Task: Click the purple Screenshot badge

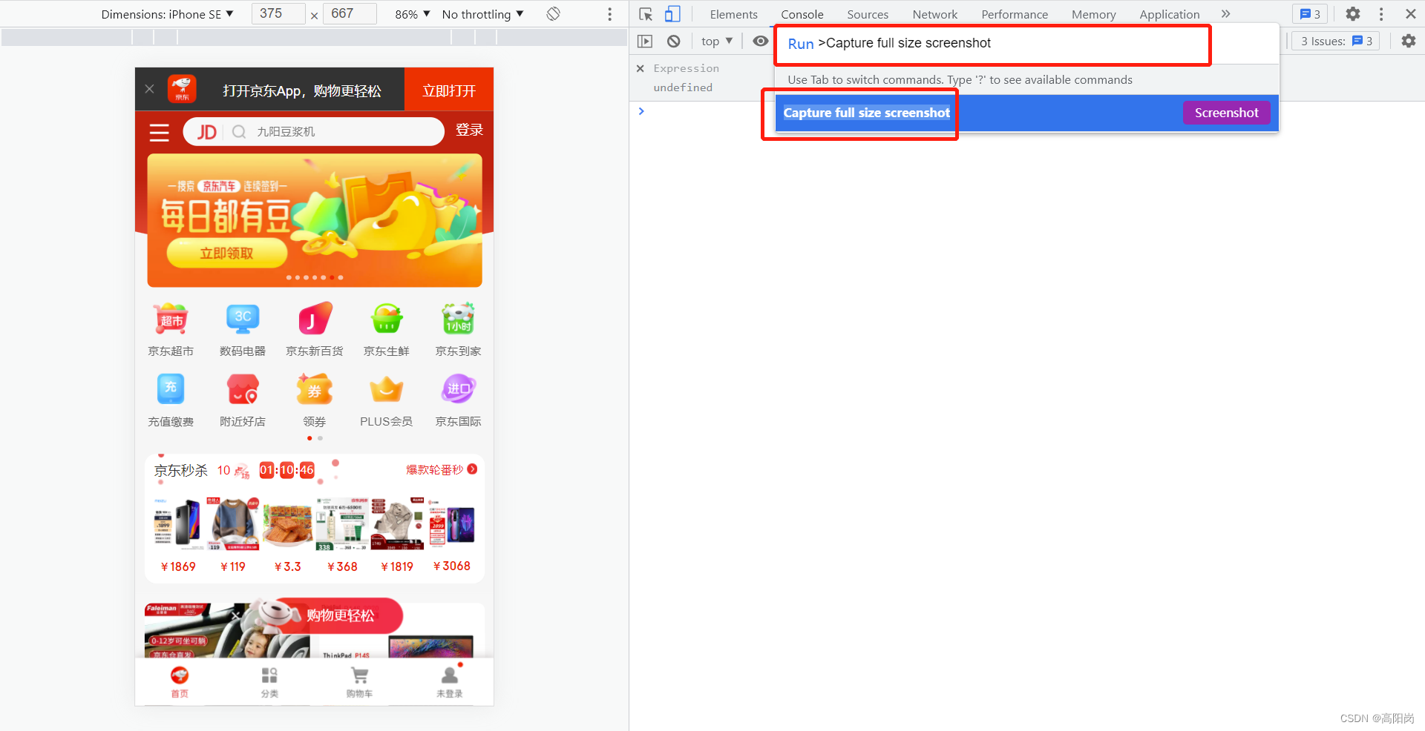Action: (1226, 113)
